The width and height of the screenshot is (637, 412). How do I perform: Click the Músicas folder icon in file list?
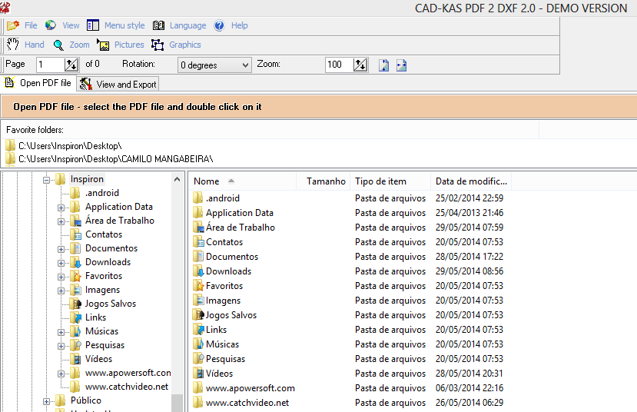tap(198, 344)
